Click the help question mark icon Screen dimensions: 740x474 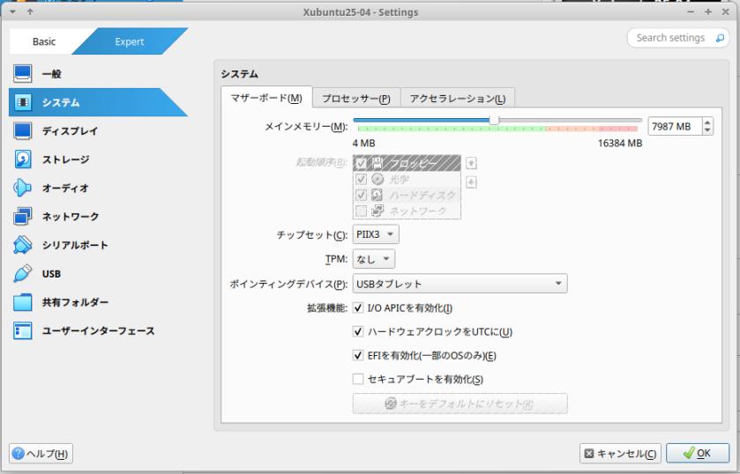(x=19, y=454)
